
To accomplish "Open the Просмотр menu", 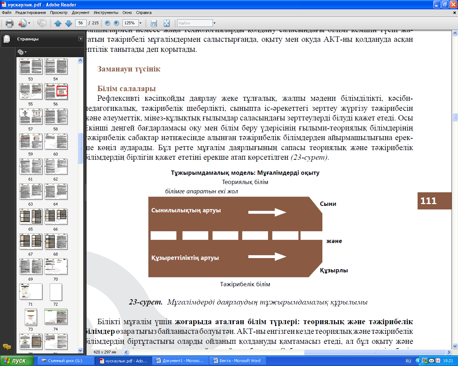I will [x=59, y=13].
